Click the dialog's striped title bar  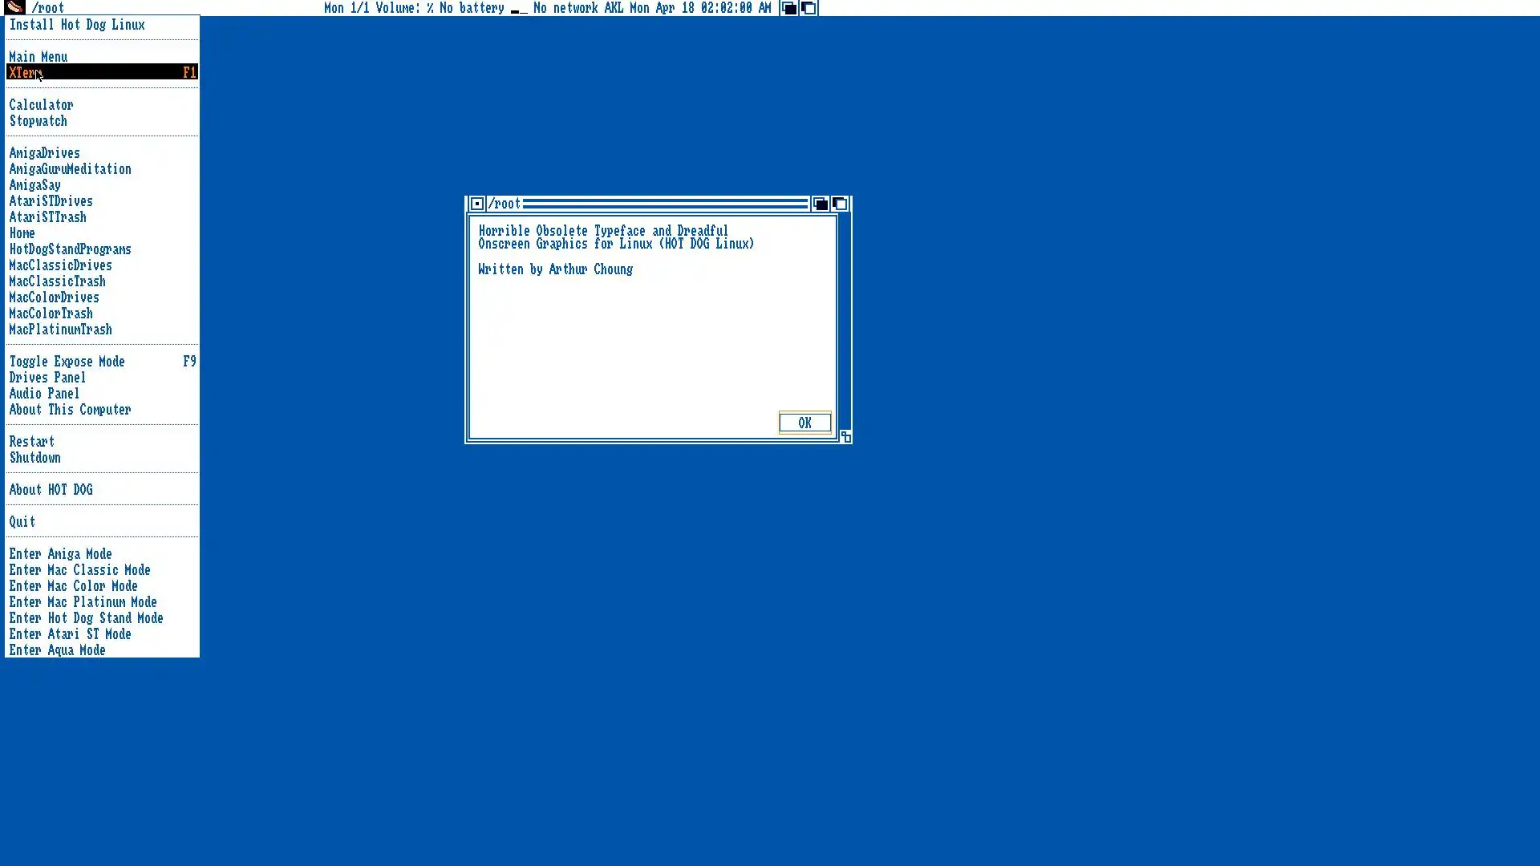coord(664,204)
